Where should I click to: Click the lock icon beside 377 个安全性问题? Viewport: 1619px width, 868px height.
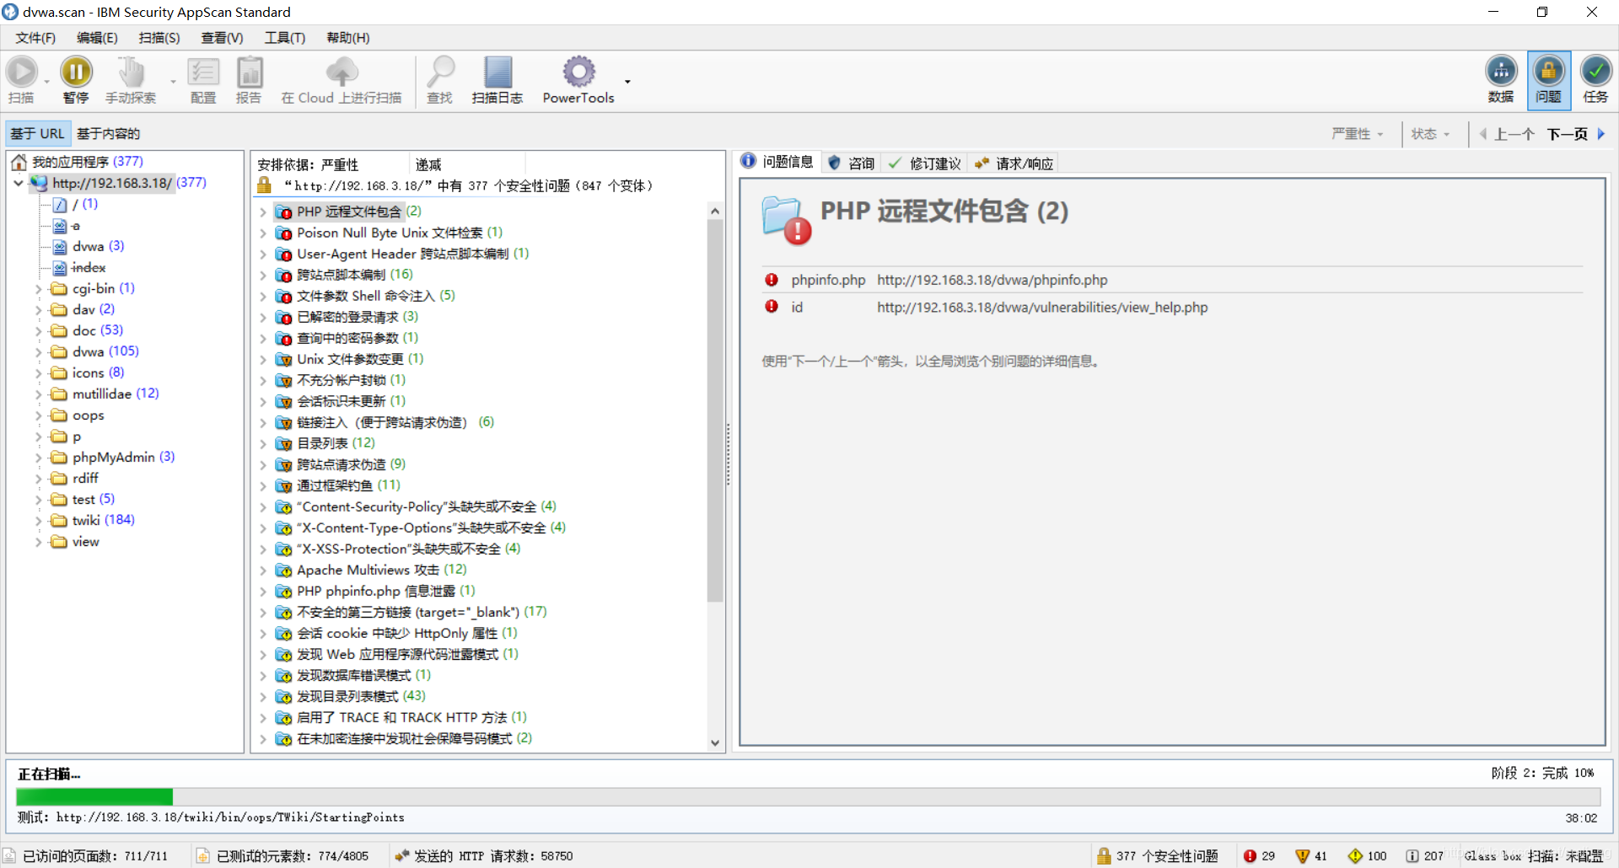(x=1104, y=856)
